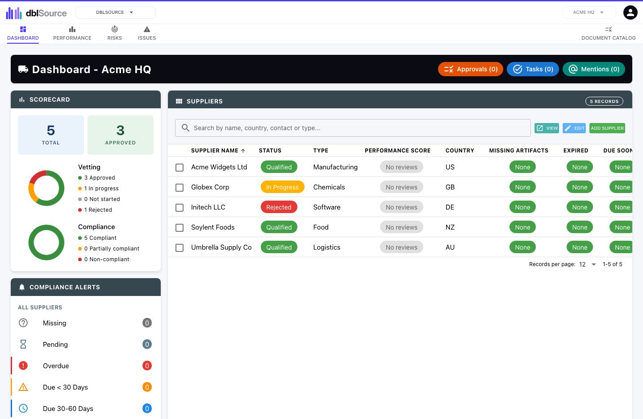Select the Soylent Foods checkbox
The image size is (643, 419).
pos(180,228)
